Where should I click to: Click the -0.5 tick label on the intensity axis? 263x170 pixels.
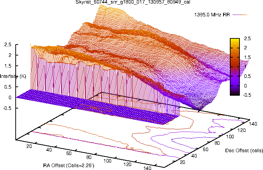tap(7, 108)
